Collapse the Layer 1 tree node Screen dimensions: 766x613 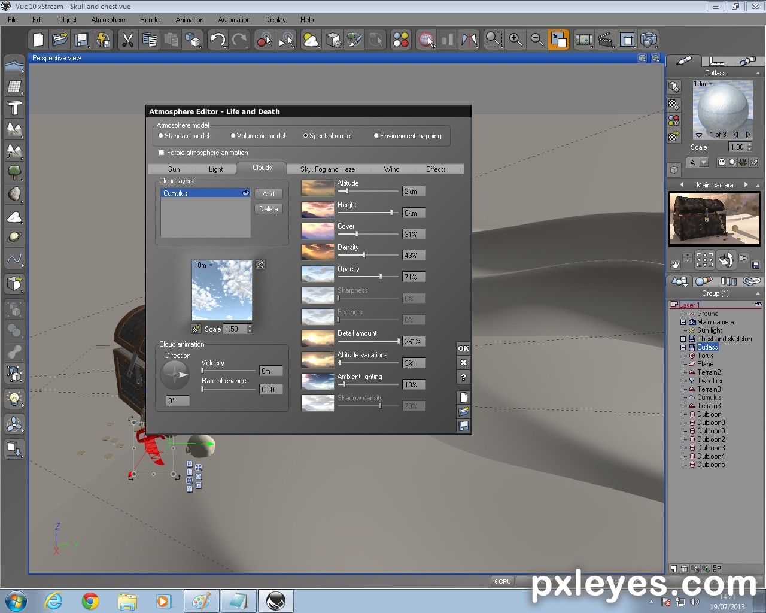pyautogui.click(x=674, y=305)
